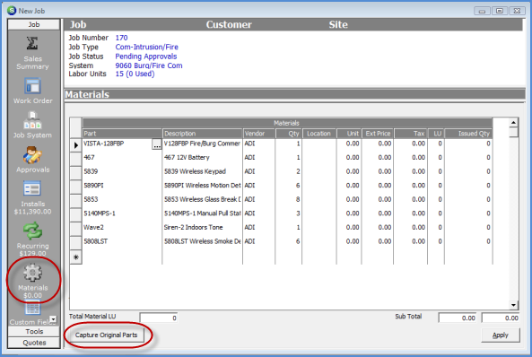Viewport: 532px width, 357px height.
Task: Click the Job Number value 170
Action: click(121, 38)
